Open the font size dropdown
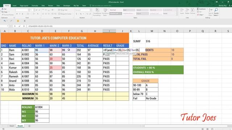The width and height of the screenshot is (232, 130). click(x=34, y=10)
